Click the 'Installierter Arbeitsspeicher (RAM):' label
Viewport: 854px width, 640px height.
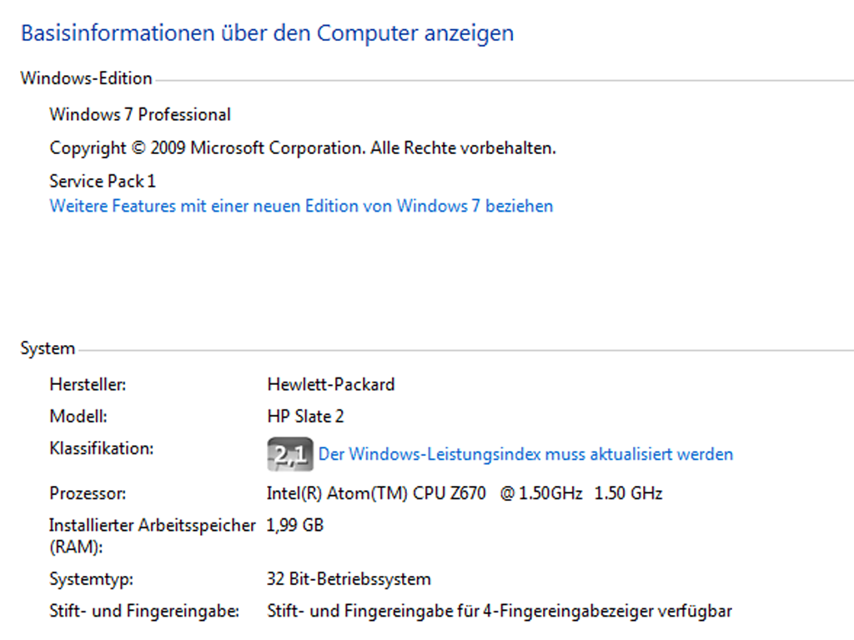152,536
